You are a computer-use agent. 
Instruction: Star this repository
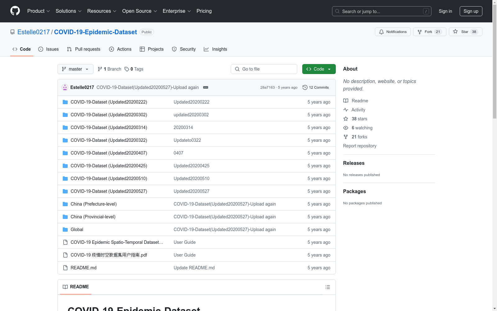[x=465, y=32]
